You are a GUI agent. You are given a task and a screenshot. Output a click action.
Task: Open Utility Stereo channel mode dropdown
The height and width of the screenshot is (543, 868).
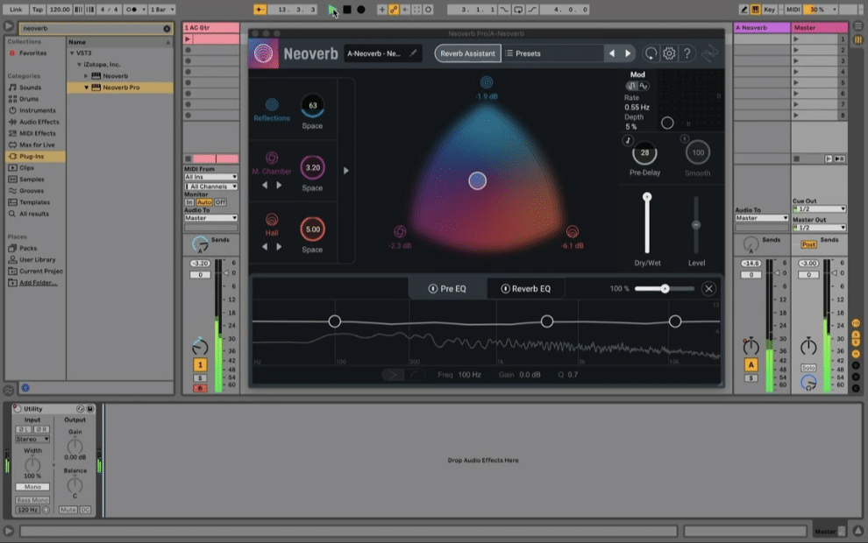pos(32,439)
